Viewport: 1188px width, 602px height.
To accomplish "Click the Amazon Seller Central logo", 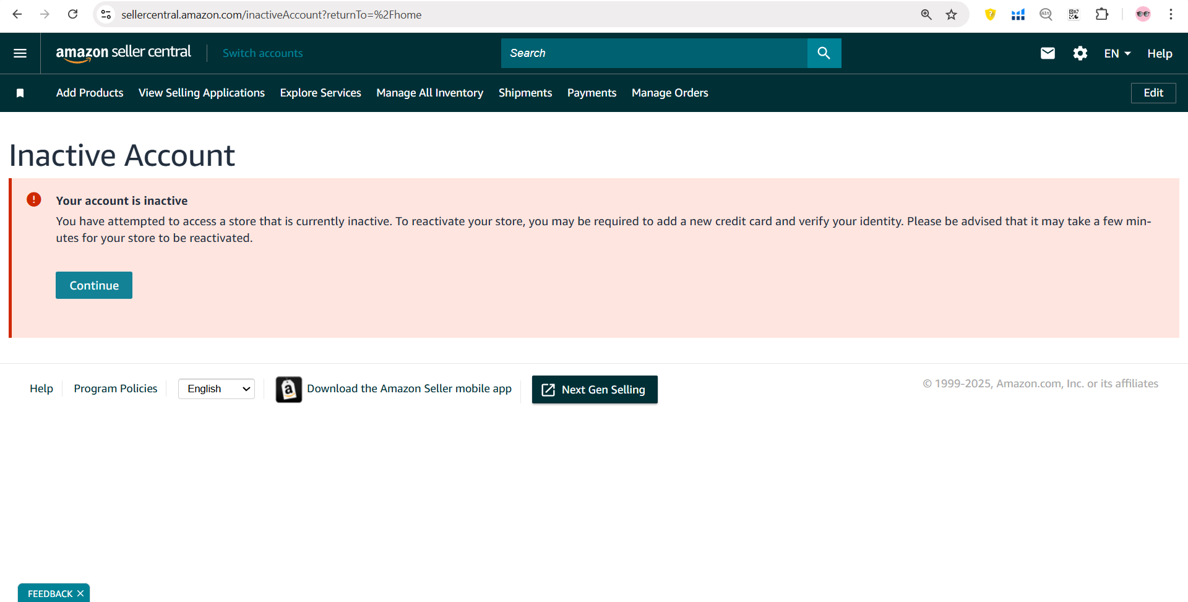I will [123, 53].
